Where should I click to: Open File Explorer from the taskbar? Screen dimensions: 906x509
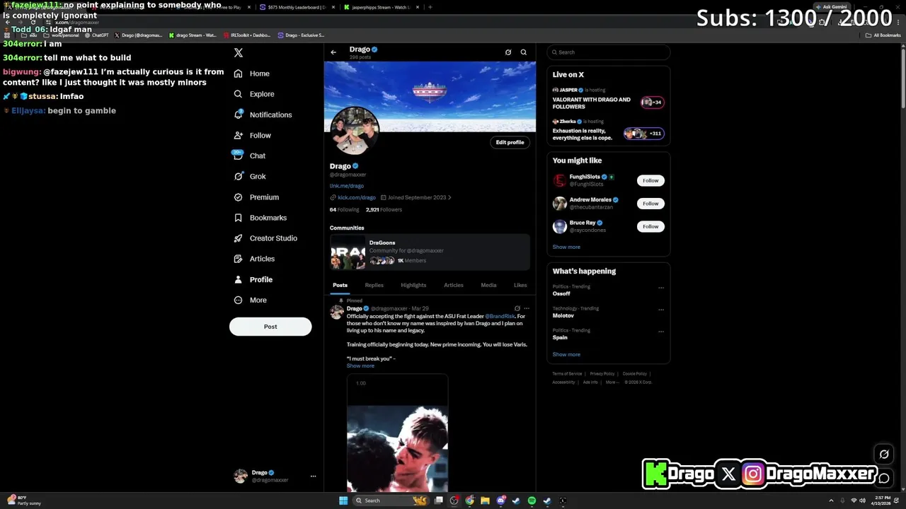coord(485,501)
